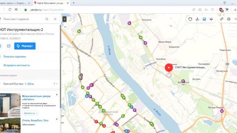The height and width of the screenshot is (133, 237).
Task: Close the Карта Ярославля tab
Action: tap(68, 3)
